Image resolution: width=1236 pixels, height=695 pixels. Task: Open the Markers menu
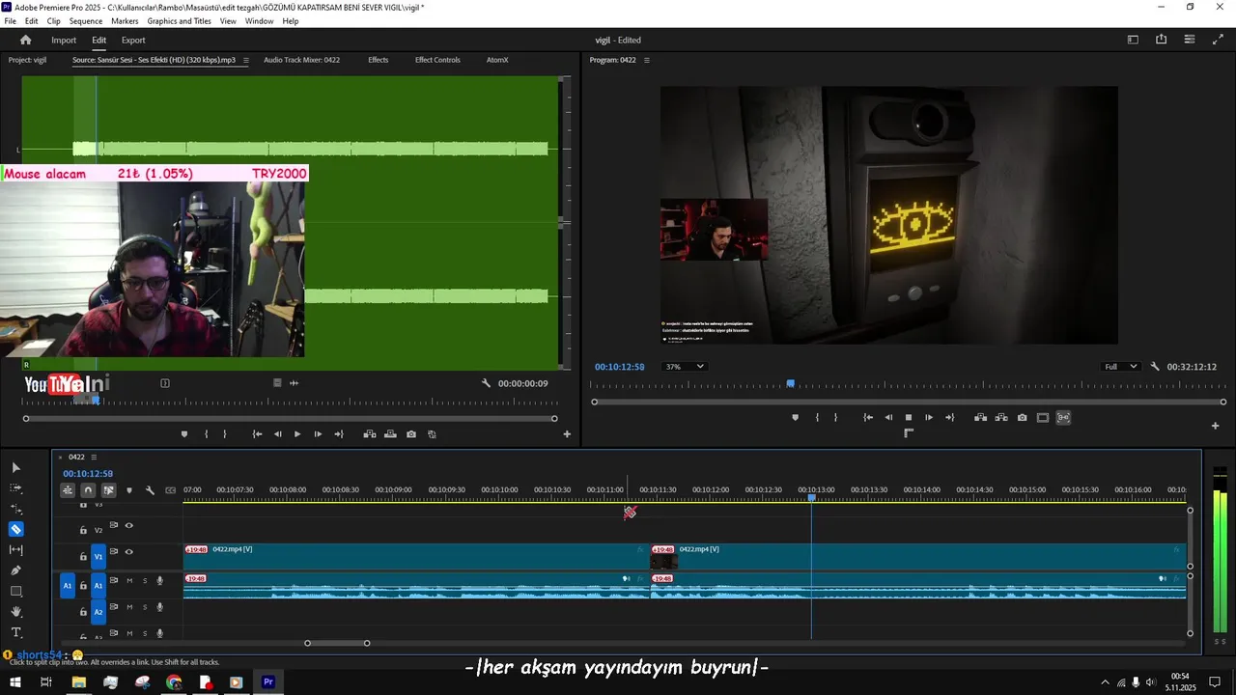click(x=125, y=21)
